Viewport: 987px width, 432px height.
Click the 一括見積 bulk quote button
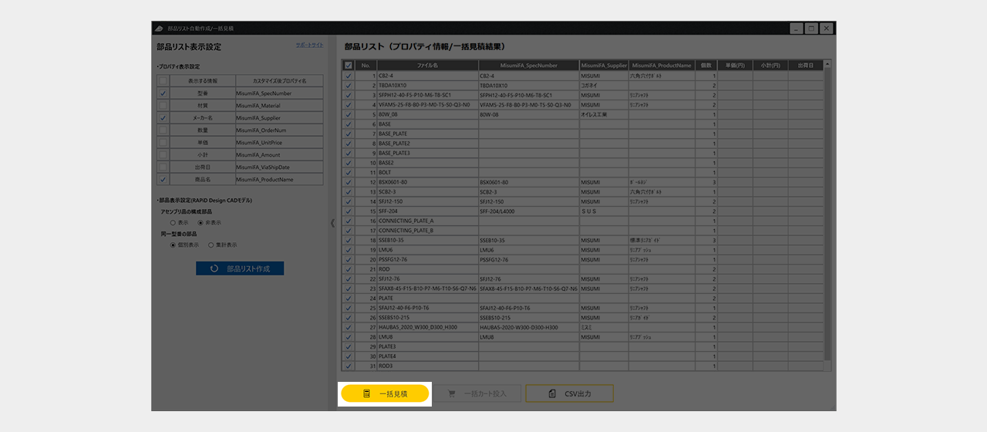[385, 393]
